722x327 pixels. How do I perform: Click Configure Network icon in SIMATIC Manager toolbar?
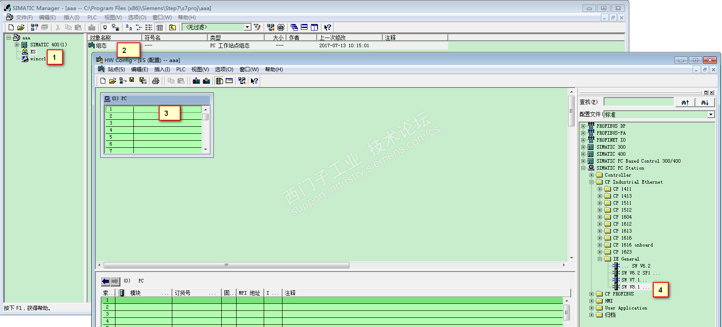[x=271, y=27]
